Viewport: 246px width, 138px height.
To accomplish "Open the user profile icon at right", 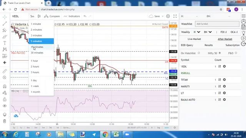I will [x=243, y=21].
